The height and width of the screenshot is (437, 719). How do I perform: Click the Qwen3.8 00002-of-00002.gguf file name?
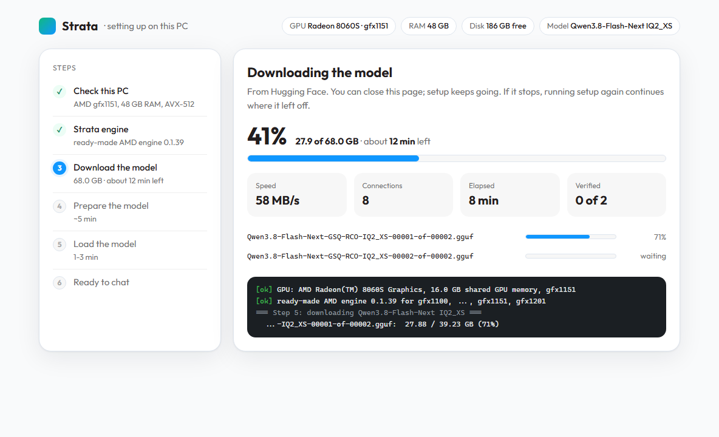pyautogui.click(x=361, y=256)
